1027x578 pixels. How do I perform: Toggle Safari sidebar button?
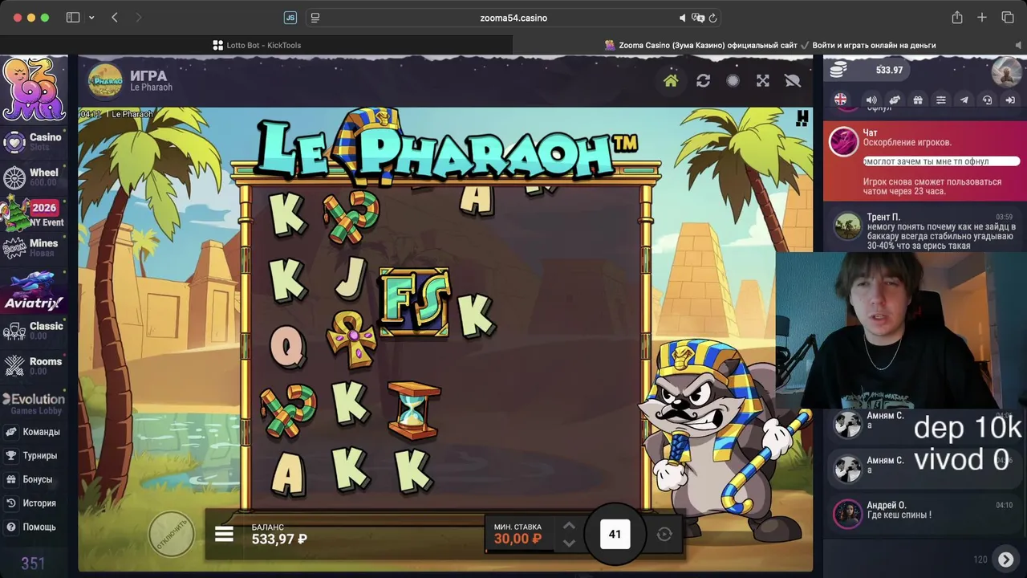[x=73, y=18]
